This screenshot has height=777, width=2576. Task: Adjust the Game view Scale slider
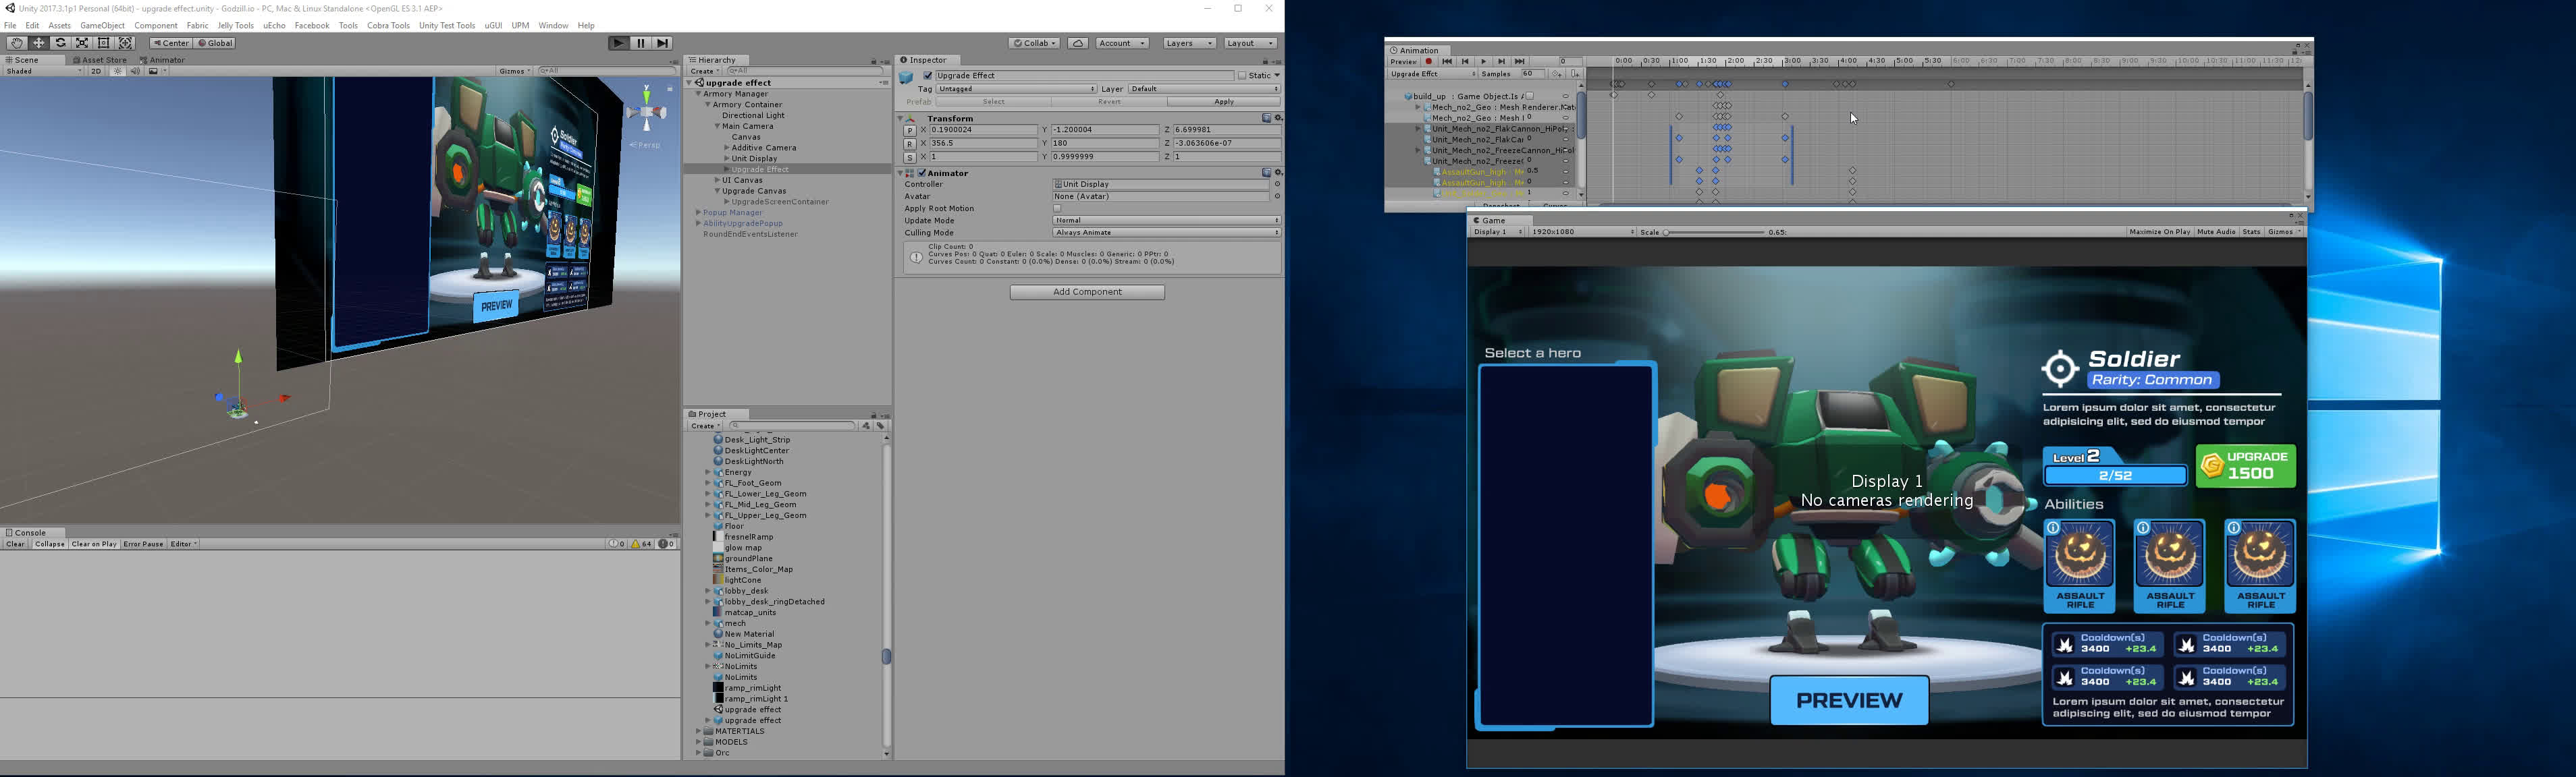tap(1667, 233)
